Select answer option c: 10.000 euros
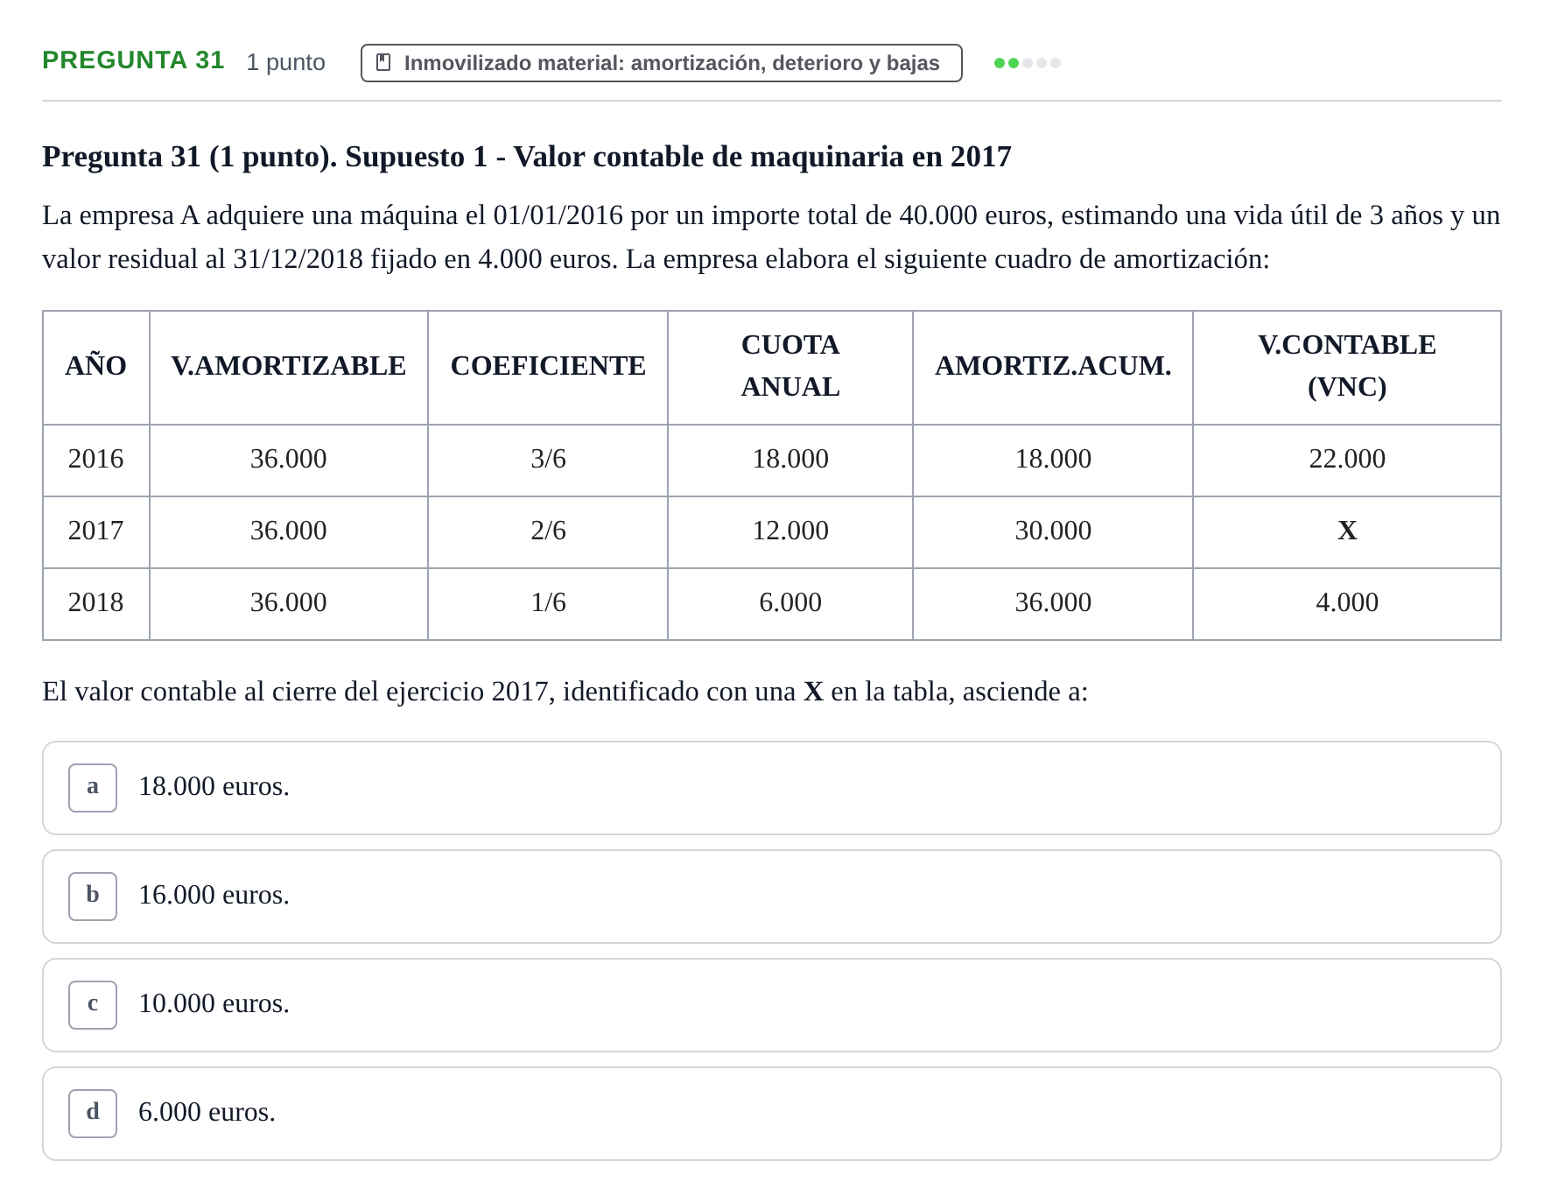1544x1203 pixels. pos(771,1005)
